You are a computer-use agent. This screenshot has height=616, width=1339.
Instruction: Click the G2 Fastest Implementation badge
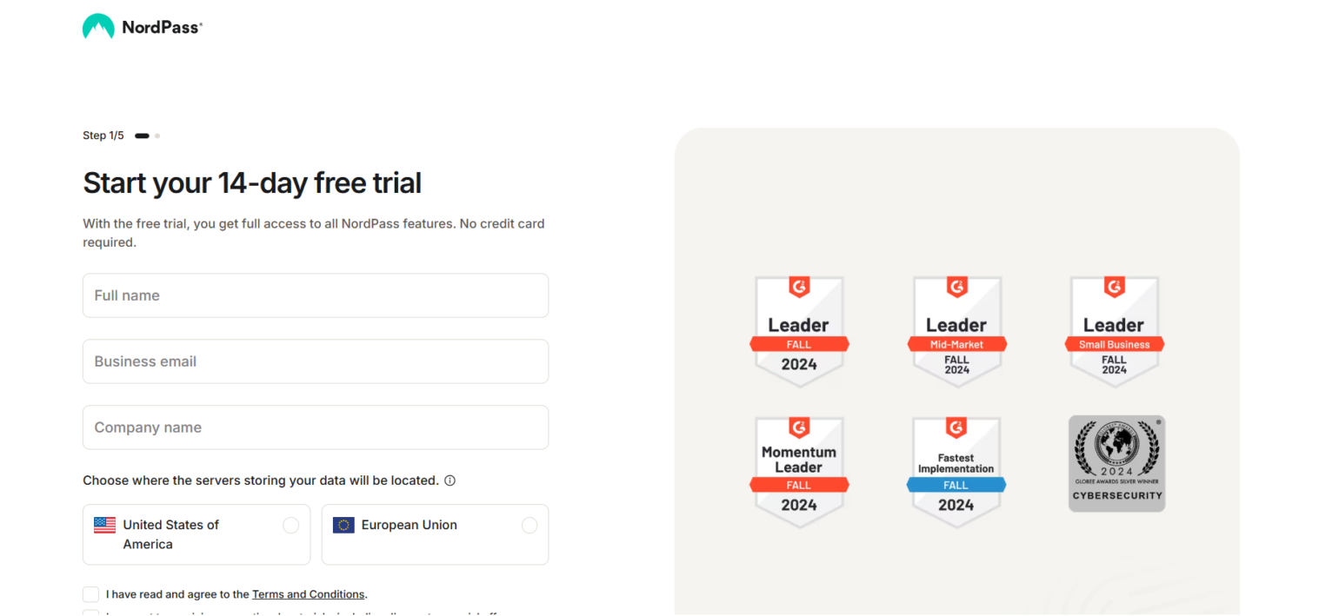(956, 471)
